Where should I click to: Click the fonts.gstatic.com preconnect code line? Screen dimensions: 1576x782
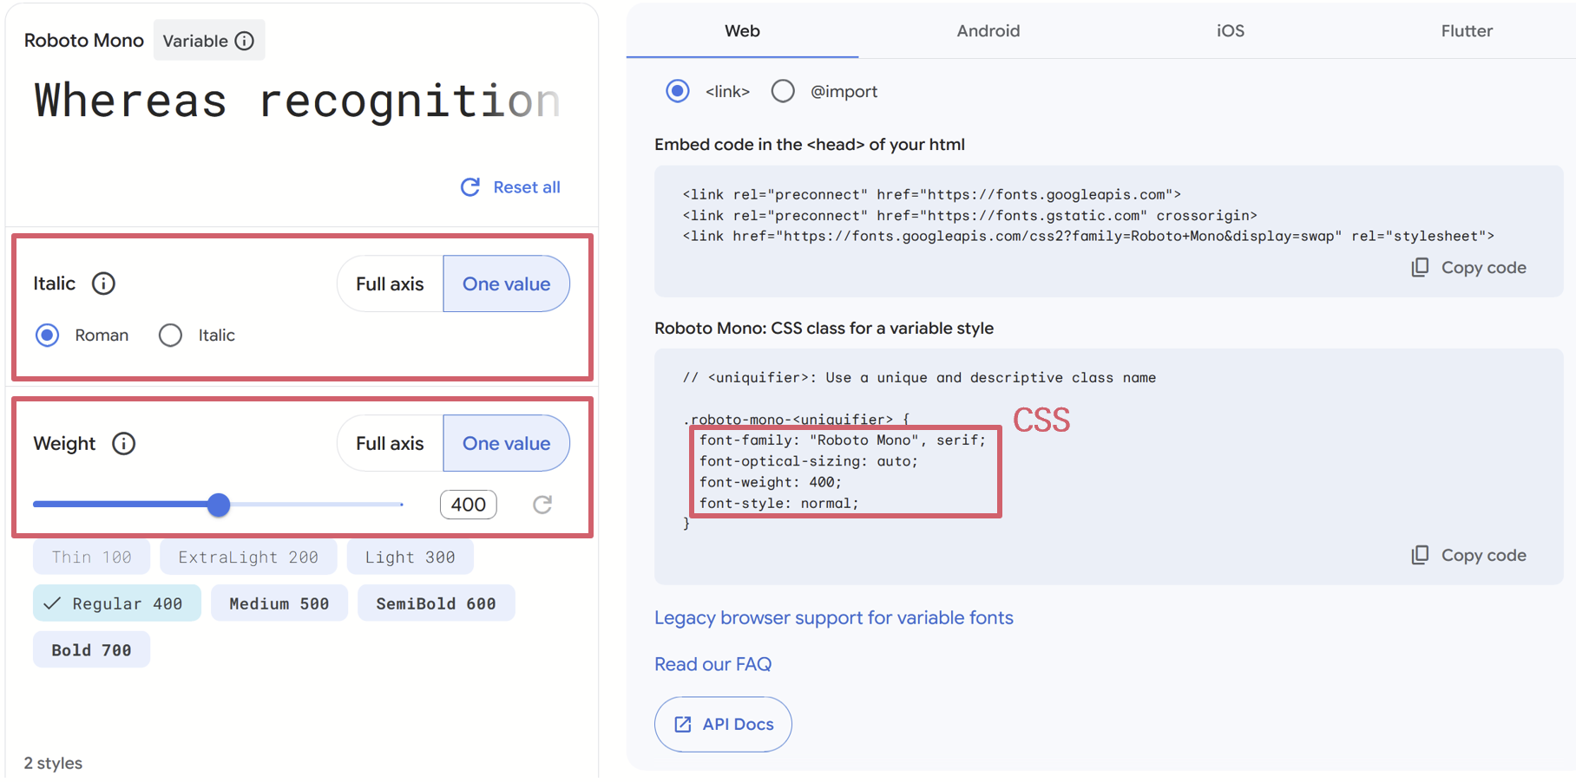coord(969,215)
